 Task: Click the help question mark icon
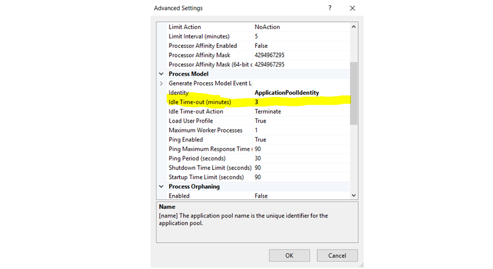tap(330, 8)
